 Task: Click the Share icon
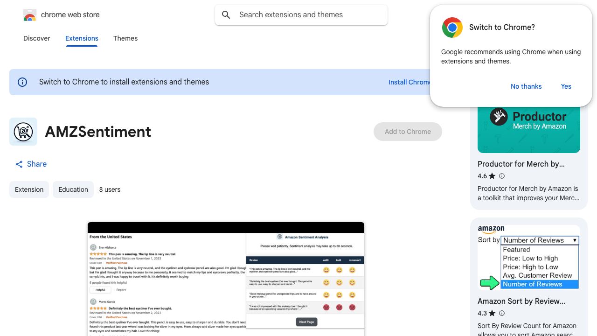pyautogui.click(x=19, y=164)
